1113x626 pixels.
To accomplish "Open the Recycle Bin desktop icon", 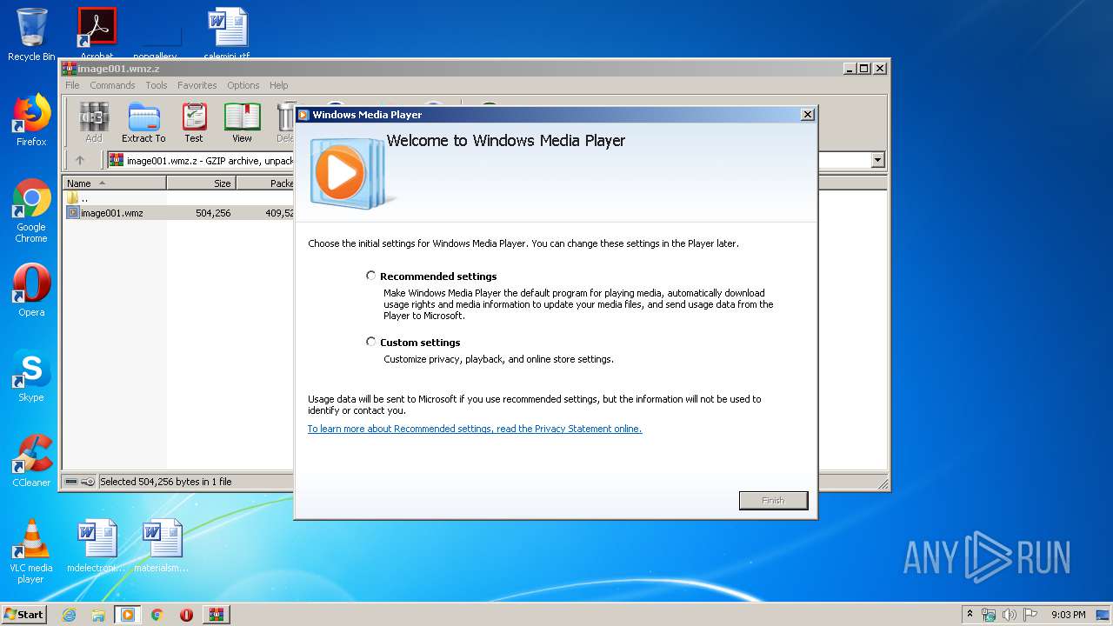I will (31, 35).
